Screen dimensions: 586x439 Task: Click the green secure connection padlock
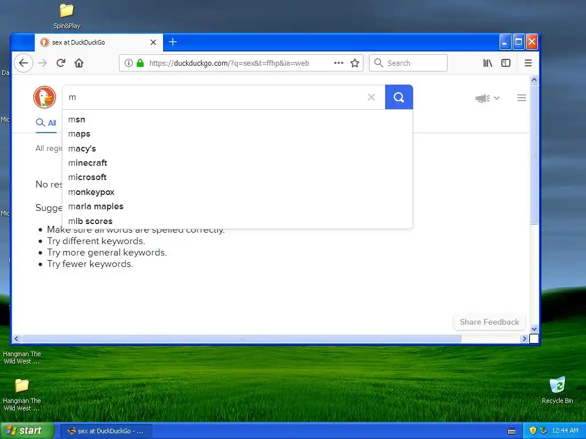pos(140,63)
